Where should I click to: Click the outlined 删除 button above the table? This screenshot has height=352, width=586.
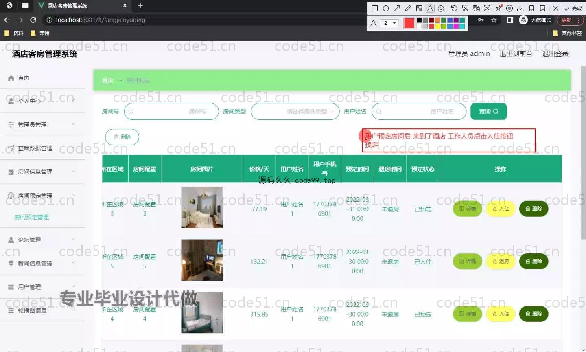[x=122, y=137]
